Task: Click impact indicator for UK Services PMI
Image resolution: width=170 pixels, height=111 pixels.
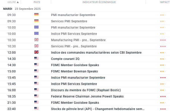Action: 163,46
